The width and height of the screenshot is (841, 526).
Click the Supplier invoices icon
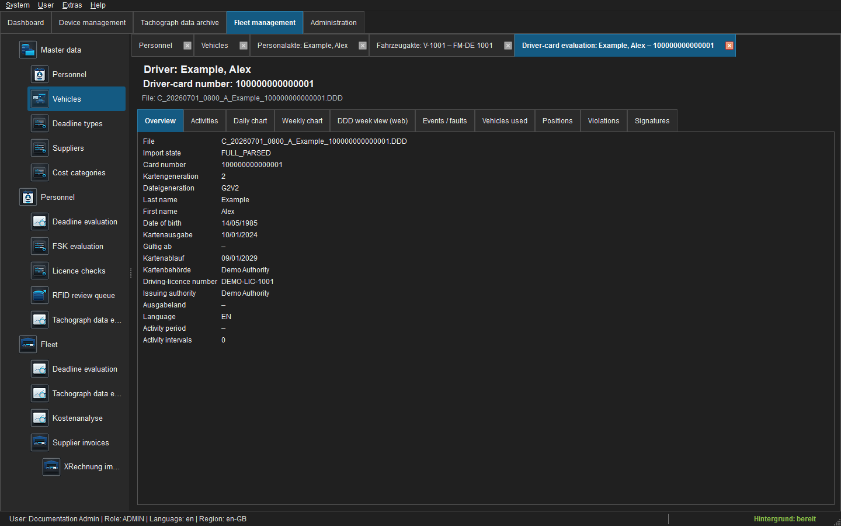40,442
